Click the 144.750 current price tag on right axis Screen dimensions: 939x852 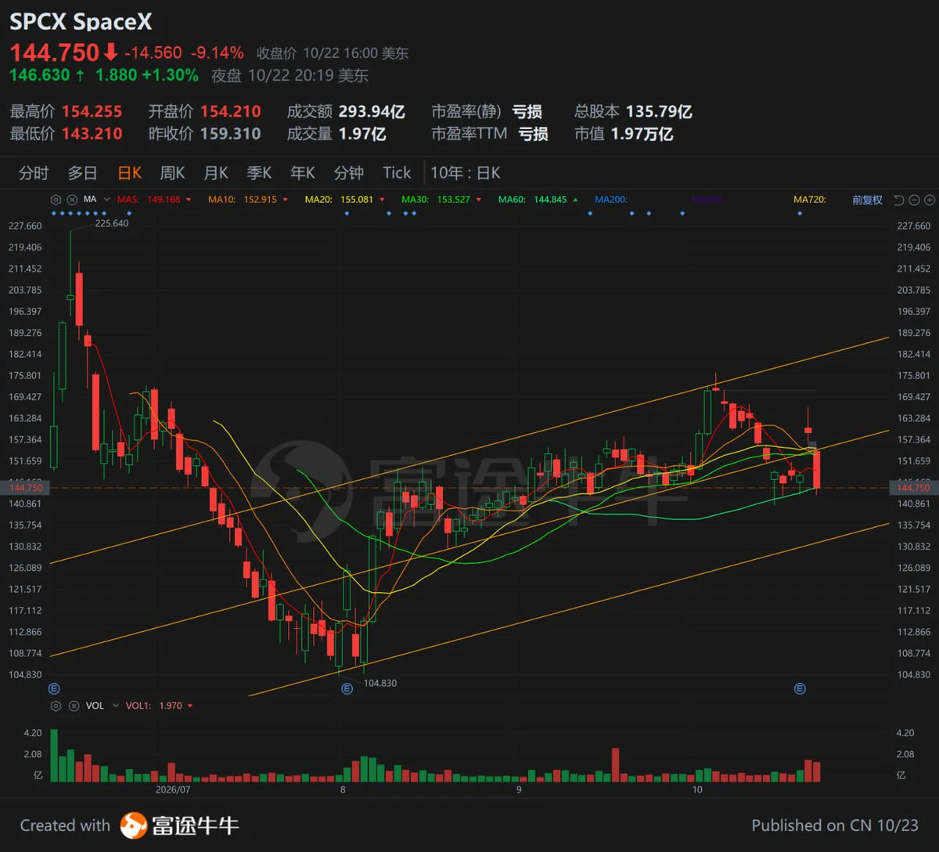[913, 488]
